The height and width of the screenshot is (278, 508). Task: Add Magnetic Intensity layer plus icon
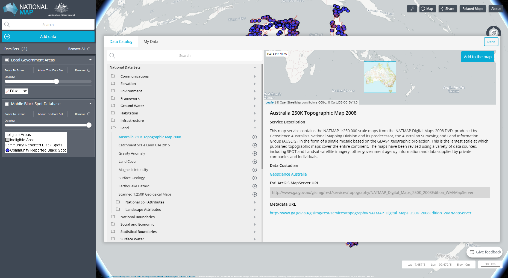(x=254, y=170)
